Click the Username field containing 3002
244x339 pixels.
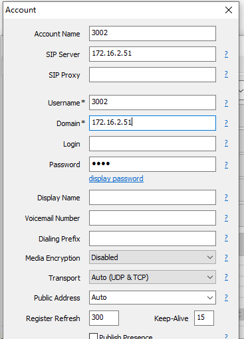[152, 102]
